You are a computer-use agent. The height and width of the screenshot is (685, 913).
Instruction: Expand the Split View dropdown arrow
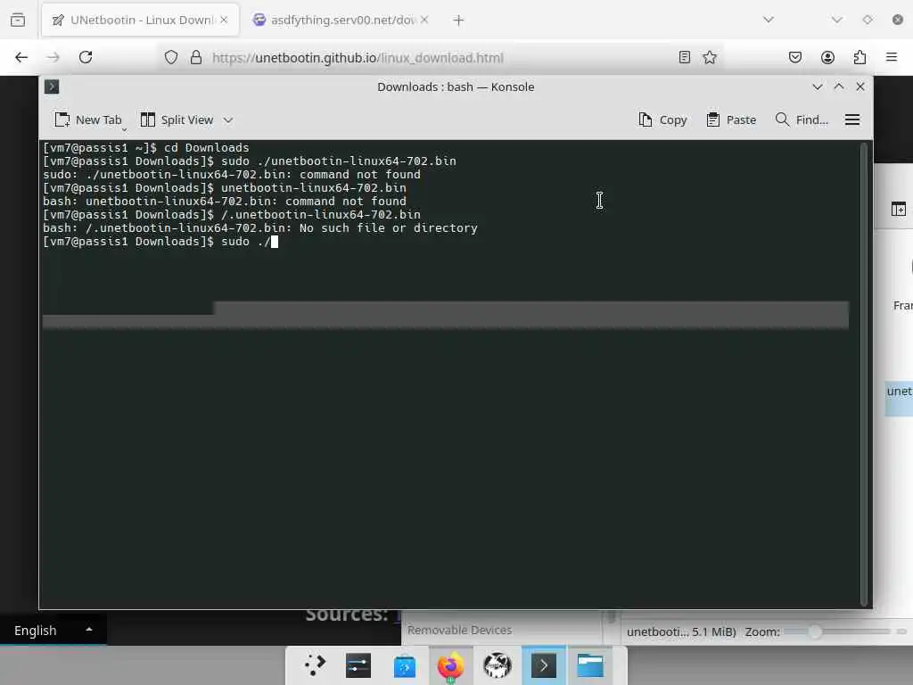click(228, 120)
